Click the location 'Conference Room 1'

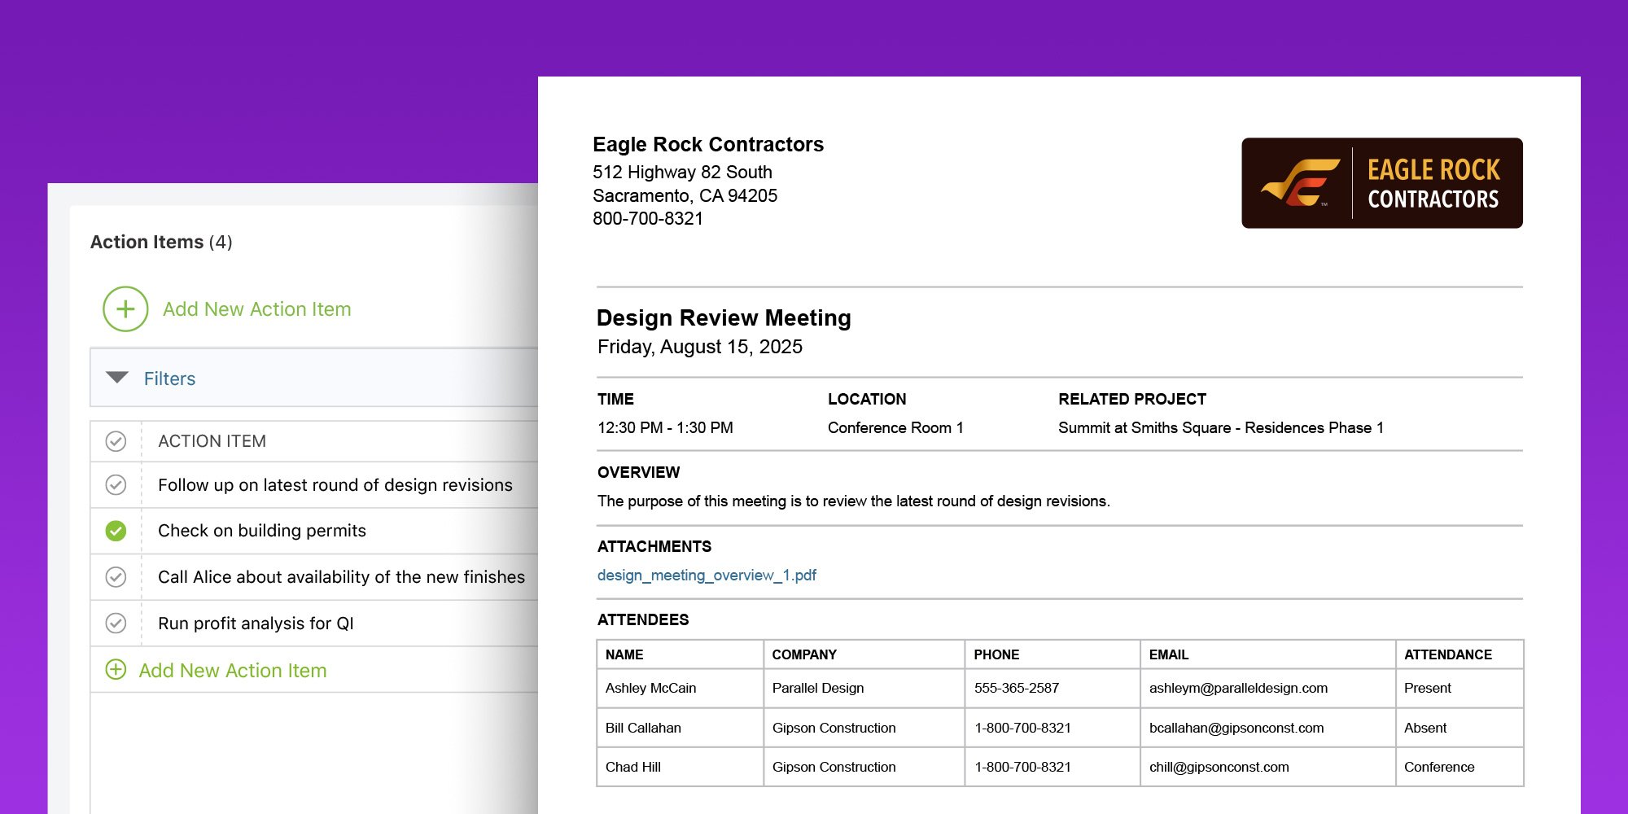(895, 427)
